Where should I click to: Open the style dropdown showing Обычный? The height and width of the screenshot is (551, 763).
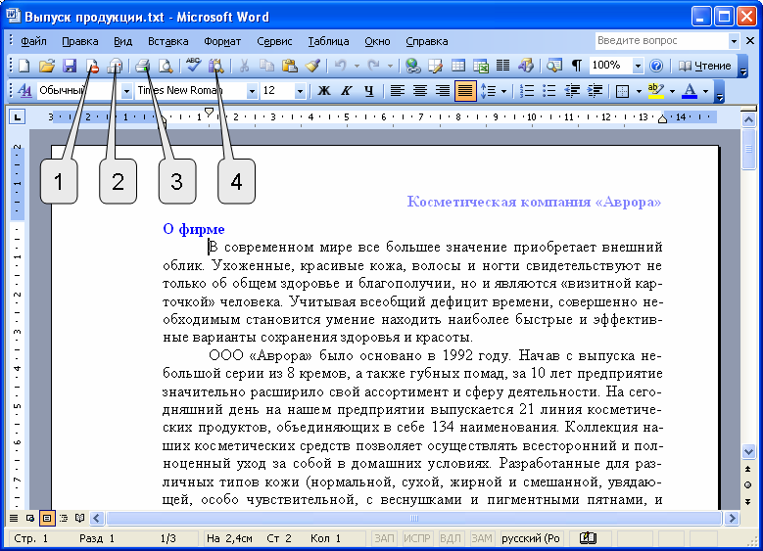pyautogui.click(x=126, y=91)
